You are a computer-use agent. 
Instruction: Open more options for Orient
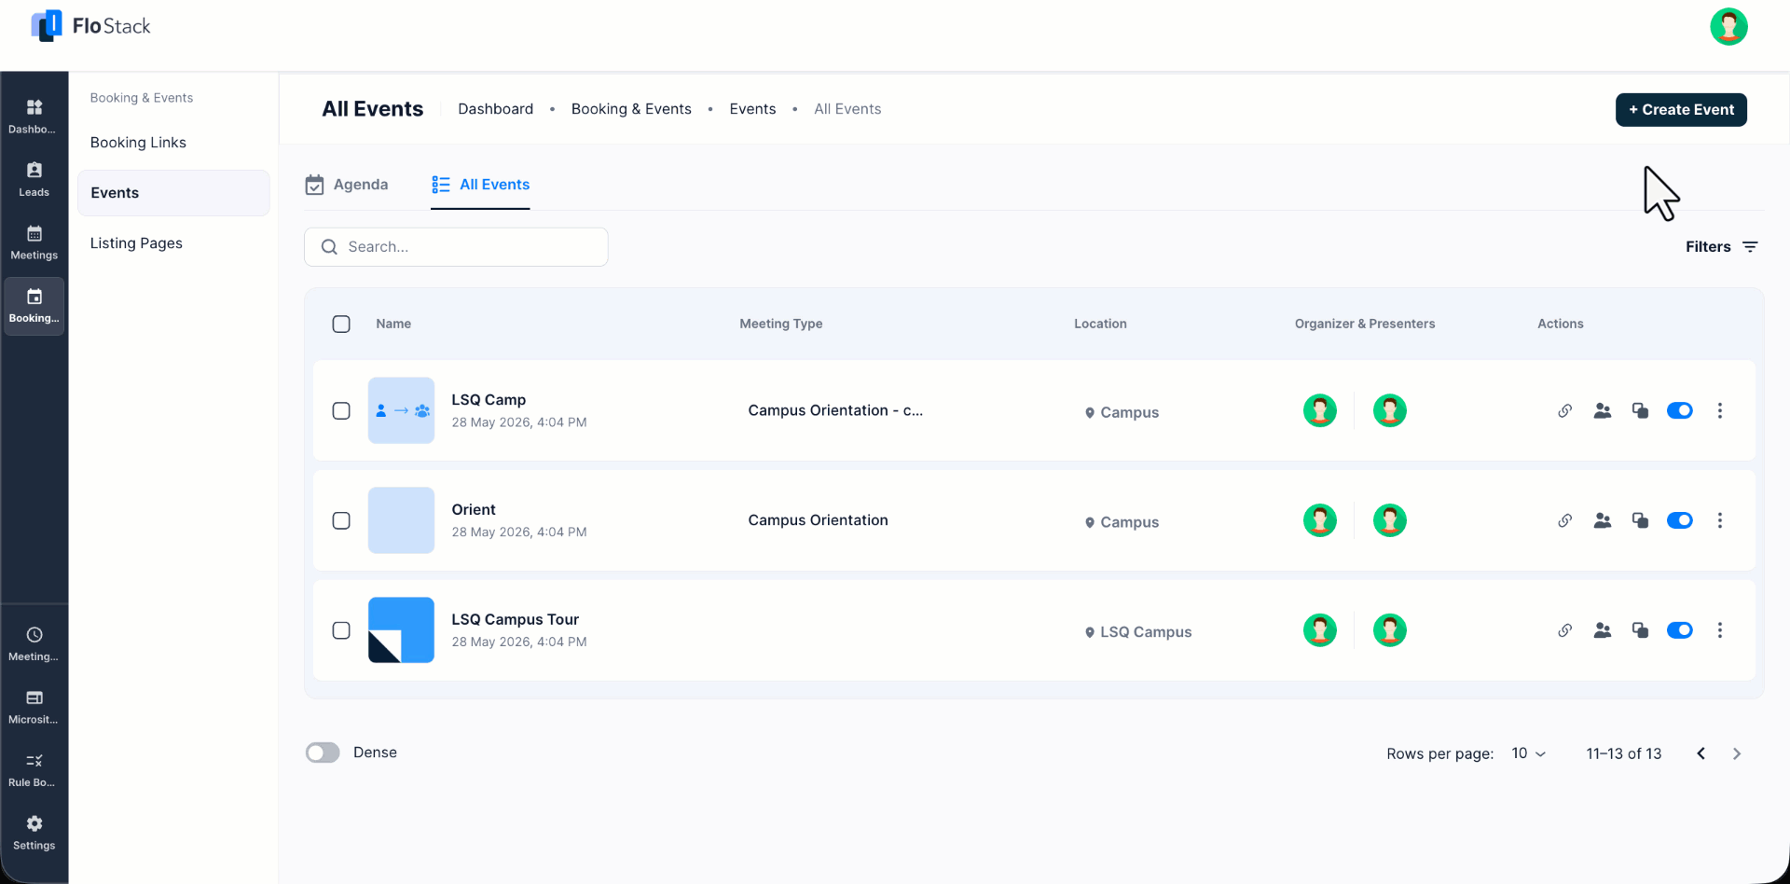(x=1720, y=520)
